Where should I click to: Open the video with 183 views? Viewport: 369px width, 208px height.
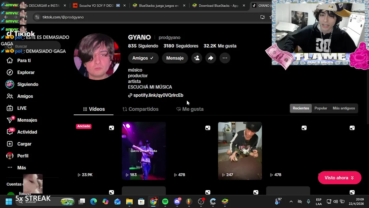click(144, 151)
